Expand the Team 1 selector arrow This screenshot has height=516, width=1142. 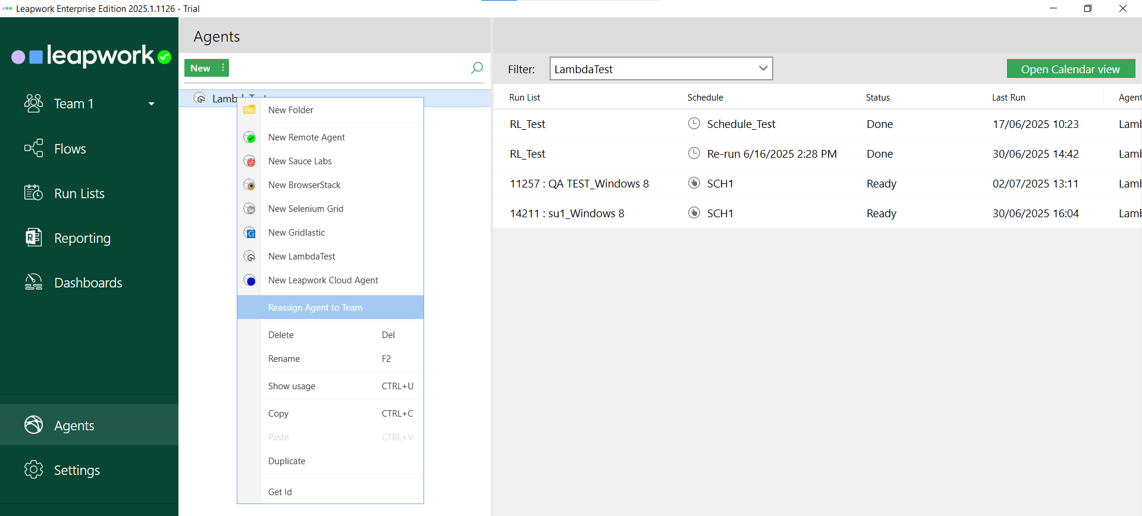pyautogui.click(x=151, y=104)
